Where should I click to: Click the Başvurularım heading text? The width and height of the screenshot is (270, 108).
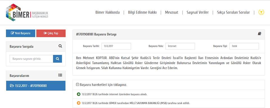[19, 76]
